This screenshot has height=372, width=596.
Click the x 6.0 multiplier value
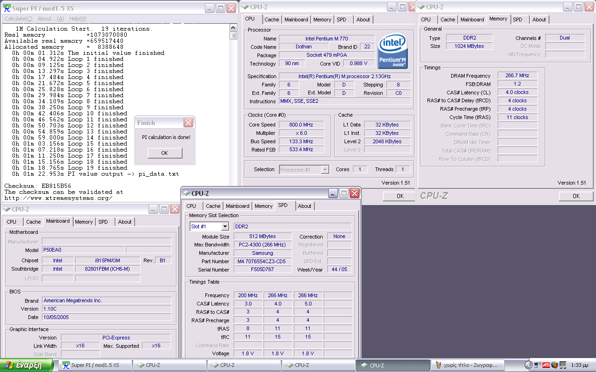301,133
